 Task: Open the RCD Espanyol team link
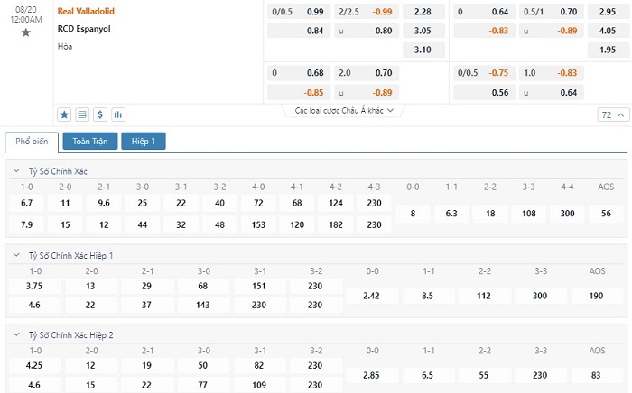click(82, 29)
